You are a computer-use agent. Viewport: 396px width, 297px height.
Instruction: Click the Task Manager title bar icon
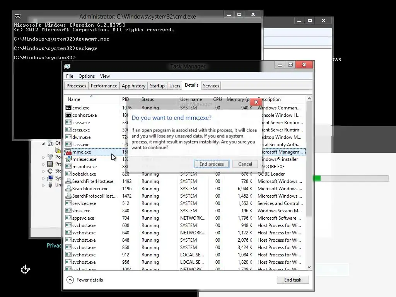click(x=67, y=67)
